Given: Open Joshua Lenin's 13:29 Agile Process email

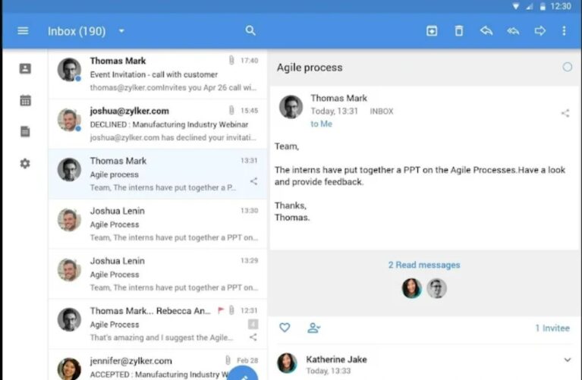Looking at the screenshot, I should coord(158,275).
